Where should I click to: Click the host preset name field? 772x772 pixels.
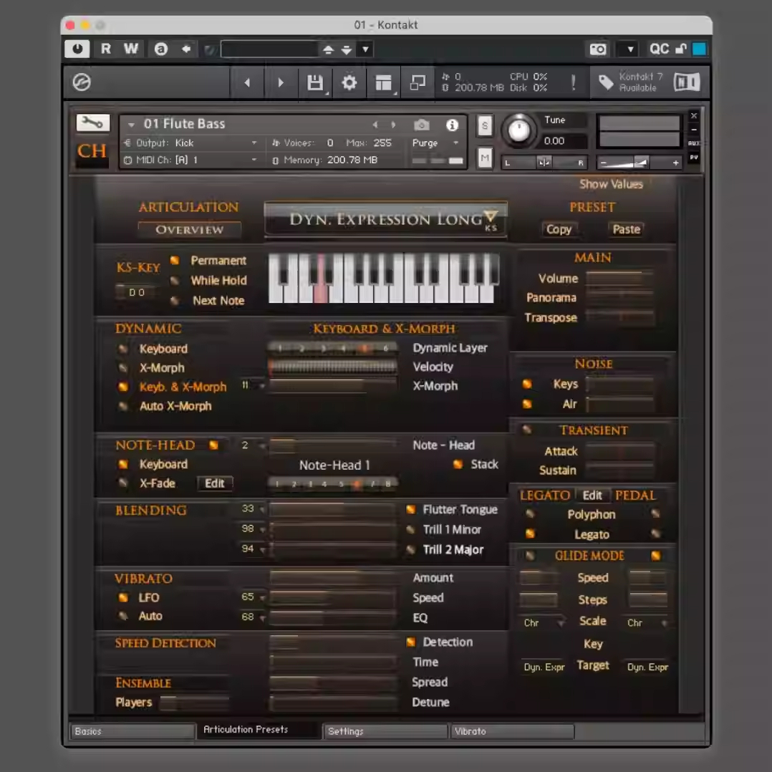click(x=270, y=49)
